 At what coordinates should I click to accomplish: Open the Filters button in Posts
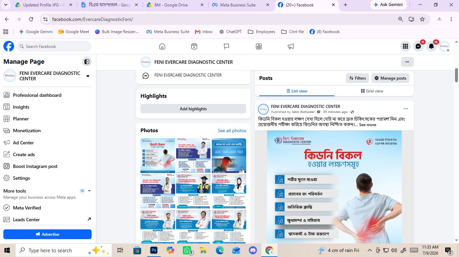(357, 78)
